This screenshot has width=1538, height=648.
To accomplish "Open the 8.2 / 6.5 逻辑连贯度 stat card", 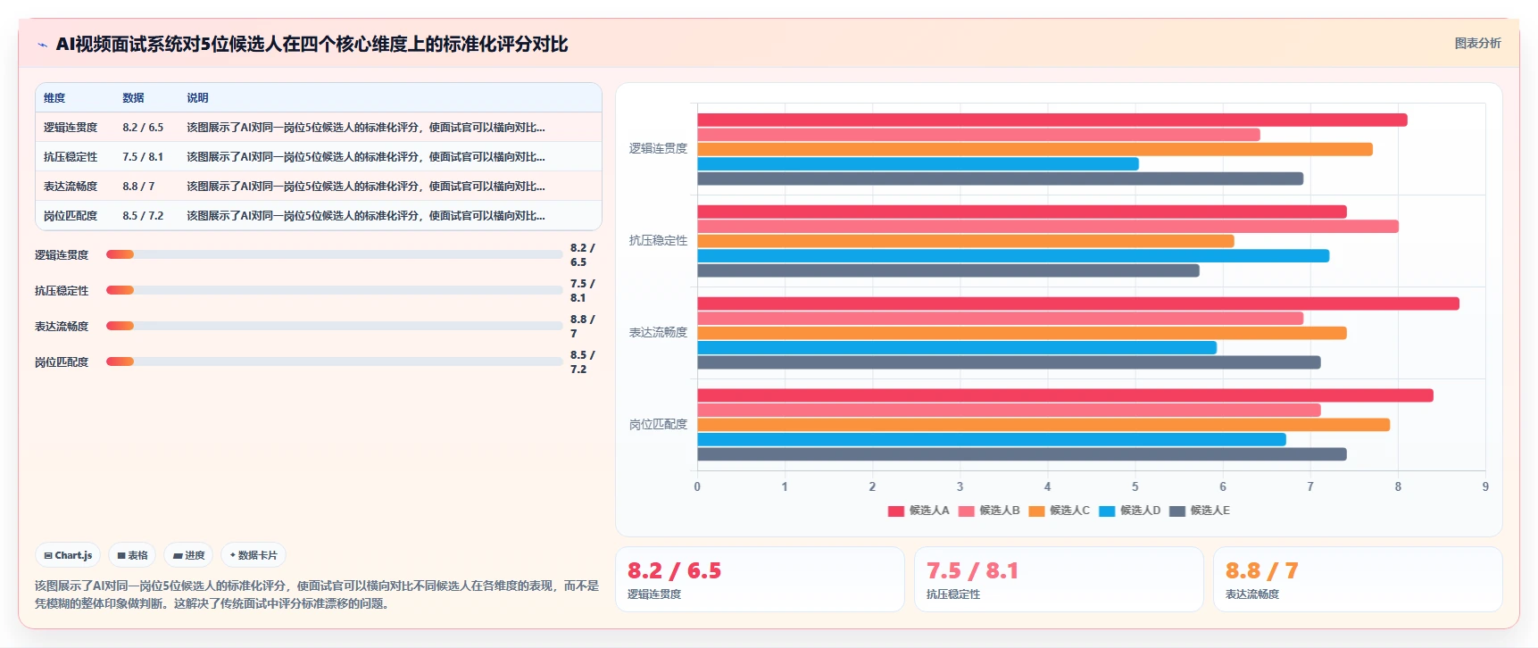I will 760,579.
